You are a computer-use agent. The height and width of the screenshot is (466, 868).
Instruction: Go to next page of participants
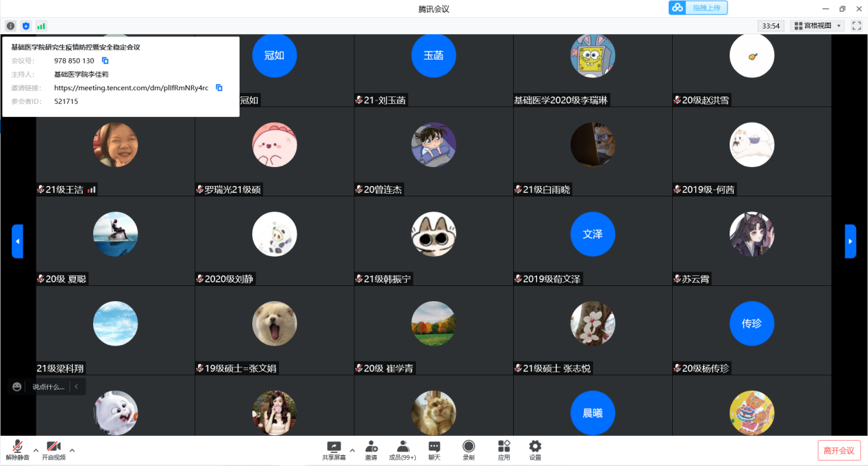click(x=850, y=242)
